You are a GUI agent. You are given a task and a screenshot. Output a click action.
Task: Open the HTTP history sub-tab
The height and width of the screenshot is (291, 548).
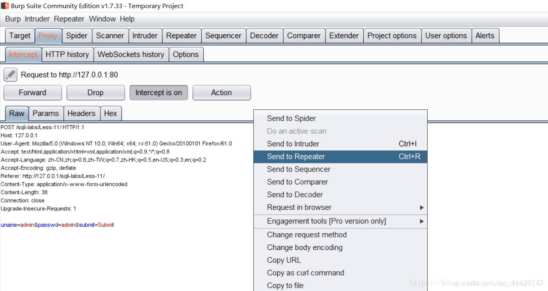[x=67, y=54]
